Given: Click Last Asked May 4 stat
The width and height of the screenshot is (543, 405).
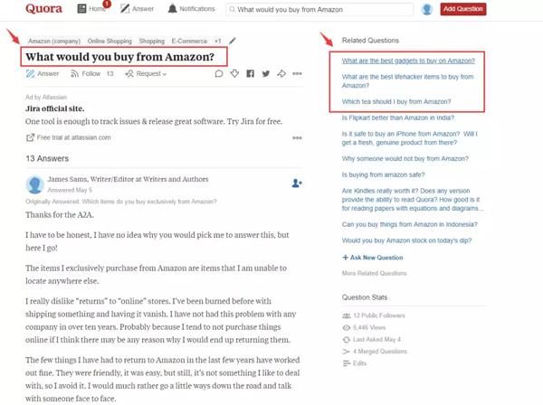Looking at the screenshot, I should point(372,340).
